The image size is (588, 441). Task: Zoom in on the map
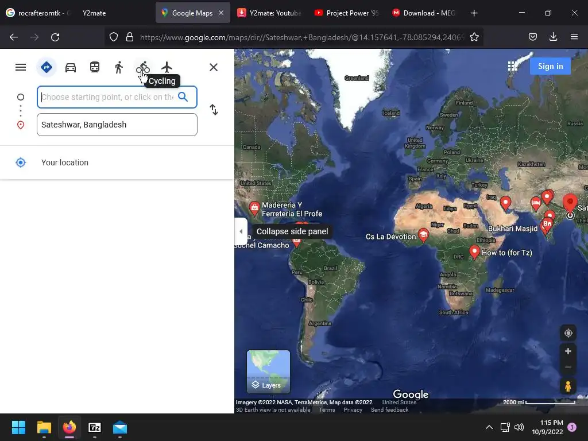568,351
